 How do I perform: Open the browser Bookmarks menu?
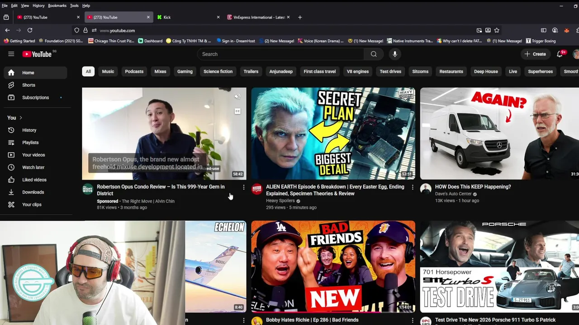pyautogui.click(x=57, y=5)
